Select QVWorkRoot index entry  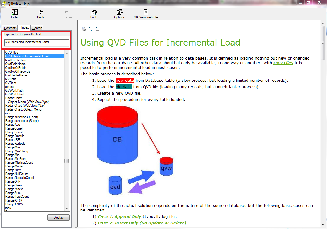point(14,94)
